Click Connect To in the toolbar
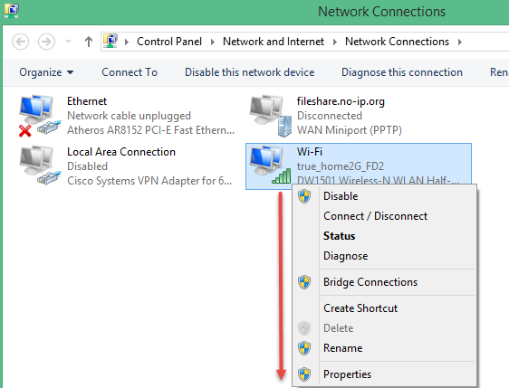This screenshot has height=388, width=509. point(130,72)
